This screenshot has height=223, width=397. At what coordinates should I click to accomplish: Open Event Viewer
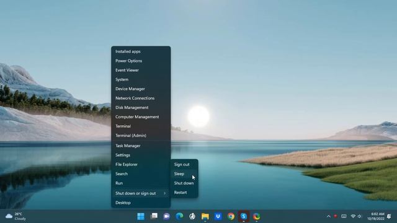click(141, 70)
